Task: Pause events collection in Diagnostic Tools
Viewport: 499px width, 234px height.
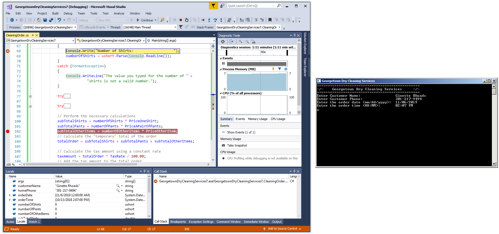Action: point(223,63)
